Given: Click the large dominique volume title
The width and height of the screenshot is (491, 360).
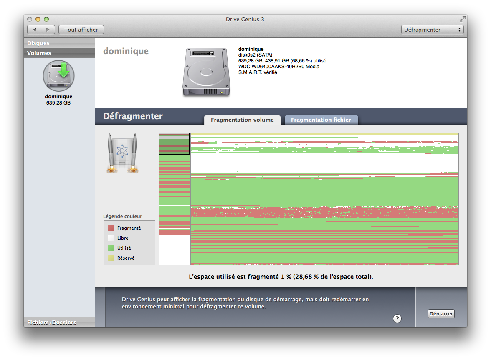Looking at the screenshot, I should [x=126, y=51].
